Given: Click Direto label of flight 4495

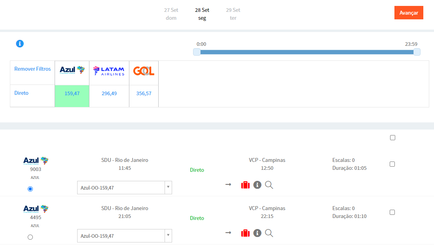Looking at the screenshot, I should [197, 218].
